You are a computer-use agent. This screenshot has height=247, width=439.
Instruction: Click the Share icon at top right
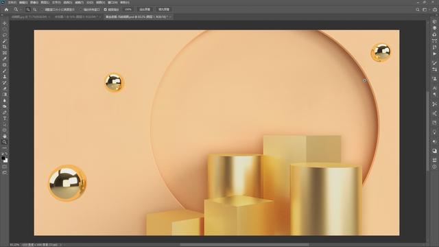tap(434, 10)
